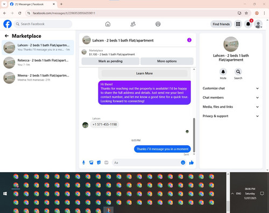Click Mark as pending button
The width and height of the screenshot is (269, 213).
tap(110, 61)
